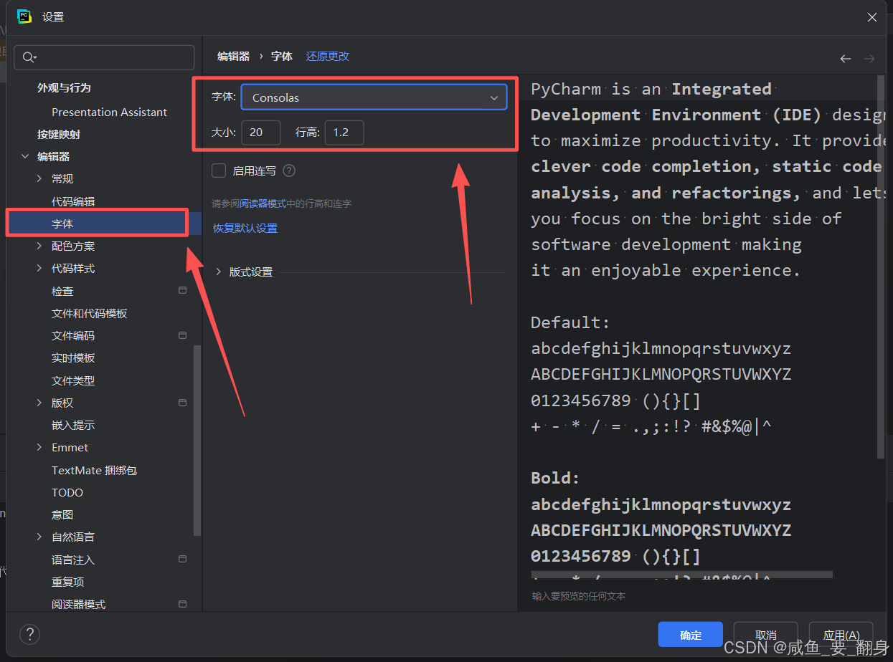Expand the 自然语言 tree node
Screen dimensions: 893x662
39,537
